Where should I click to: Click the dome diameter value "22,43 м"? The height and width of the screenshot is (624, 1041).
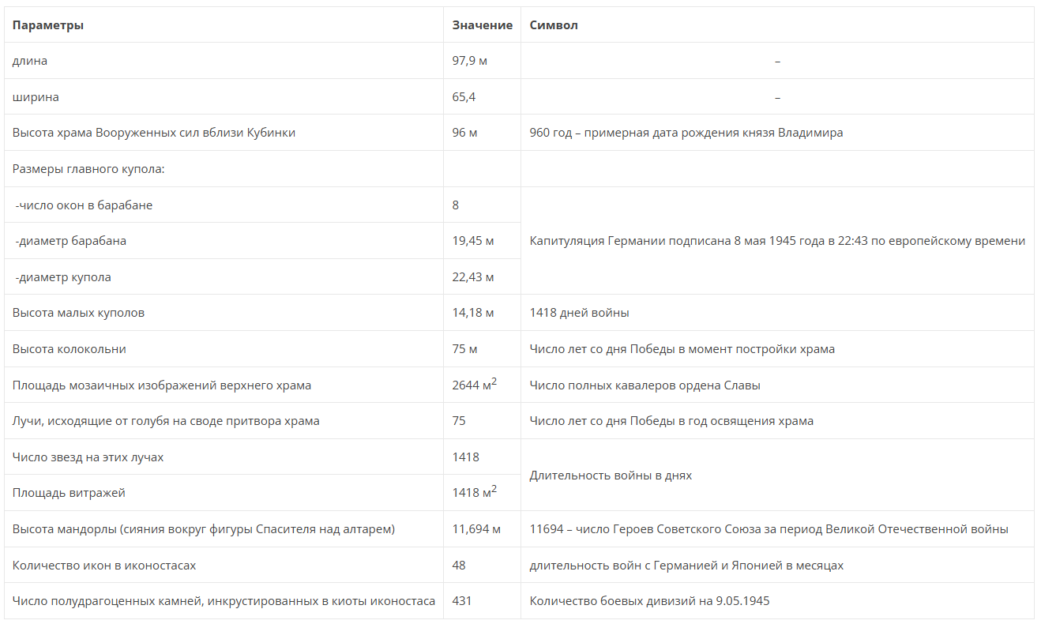point(472,277)
